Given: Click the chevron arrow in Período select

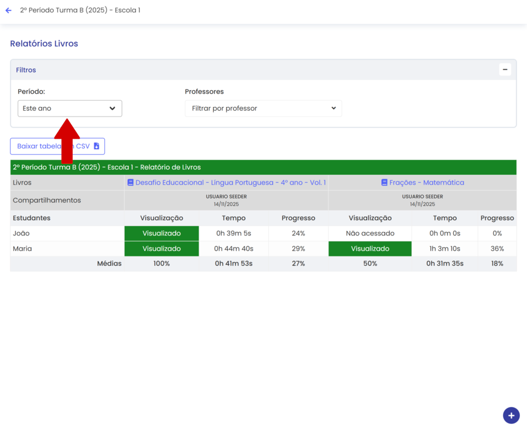Looking at the screenshot, I should pos(112,108).
